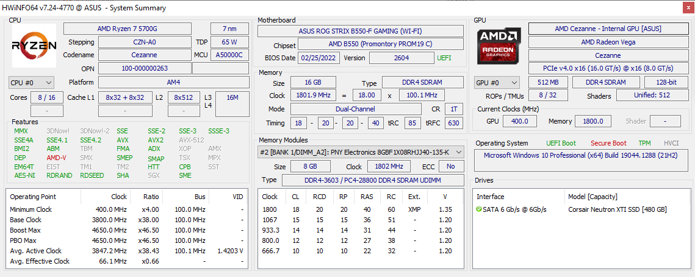Open the GPU #0 selector dropdown
Image resolution: width=695 pixels, height=277 pixels.
click(497, 82)
